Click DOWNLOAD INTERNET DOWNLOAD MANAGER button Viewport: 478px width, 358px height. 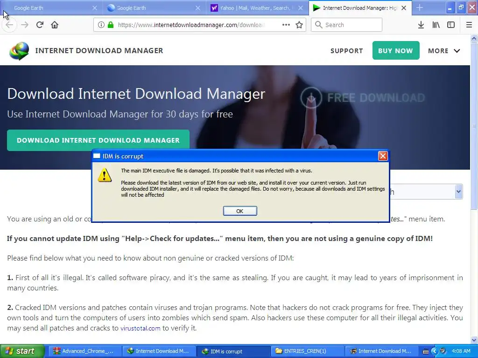(x=98, y=140)
